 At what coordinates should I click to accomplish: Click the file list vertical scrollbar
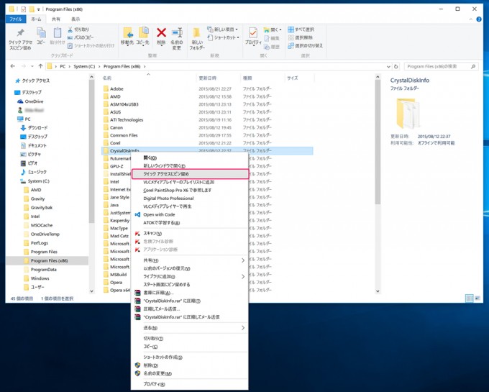tap(378, 142)
